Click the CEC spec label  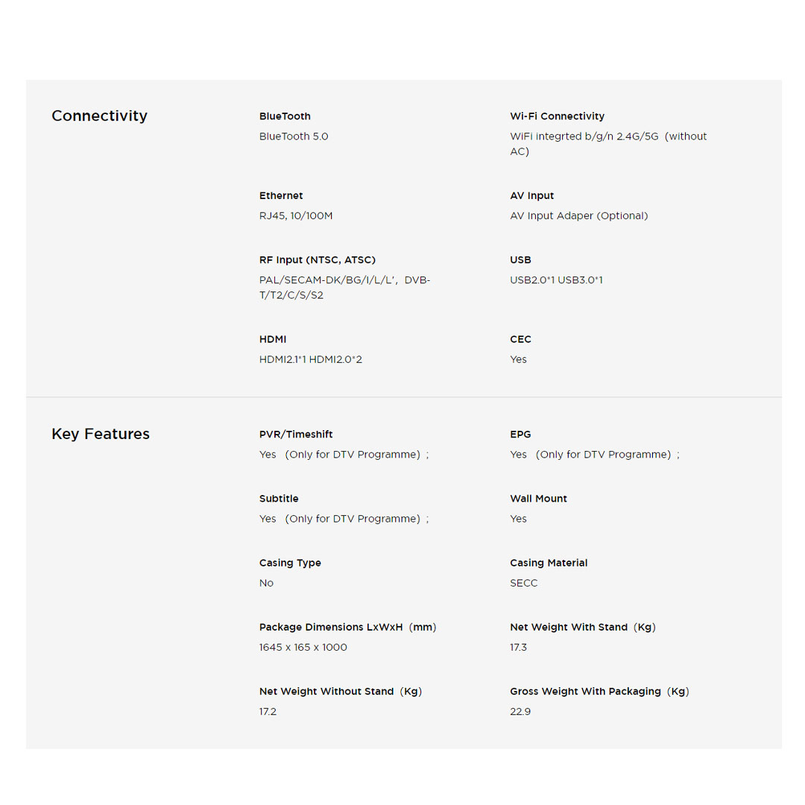coord(520,339)
